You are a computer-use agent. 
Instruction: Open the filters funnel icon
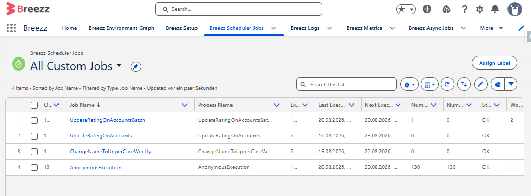[511, 85]
